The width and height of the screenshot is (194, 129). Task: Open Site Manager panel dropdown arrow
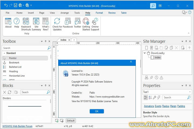[x=182, y=41]
